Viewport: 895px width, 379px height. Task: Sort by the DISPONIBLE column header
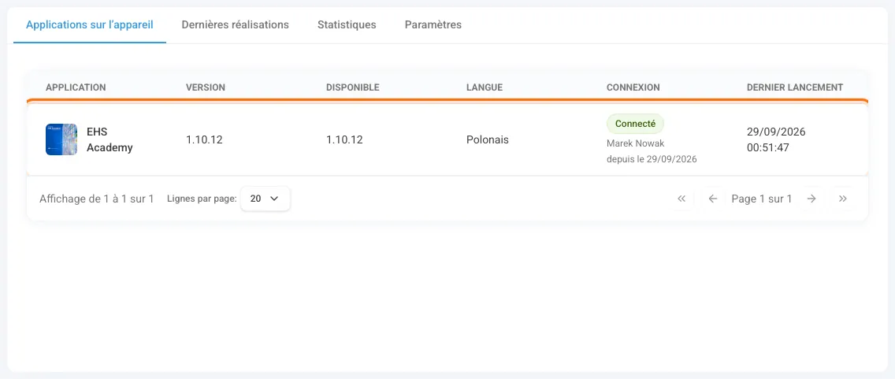pyautogui.click(x=353, y=87)
